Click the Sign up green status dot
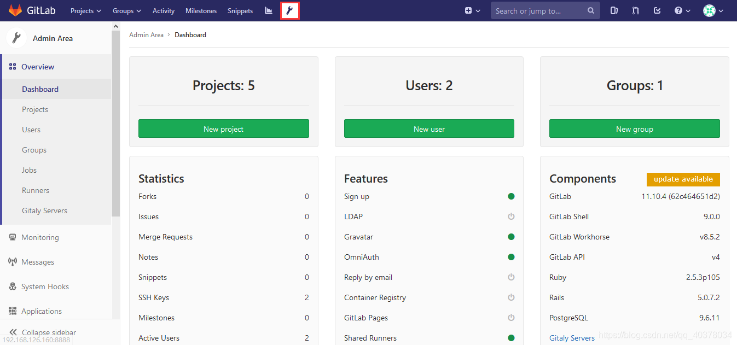The height and width of the screenshot is (345, 737). [511, 196]
